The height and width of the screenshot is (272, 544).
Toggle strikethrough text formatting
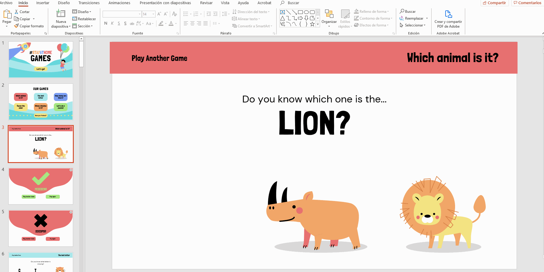pos(132,23)
